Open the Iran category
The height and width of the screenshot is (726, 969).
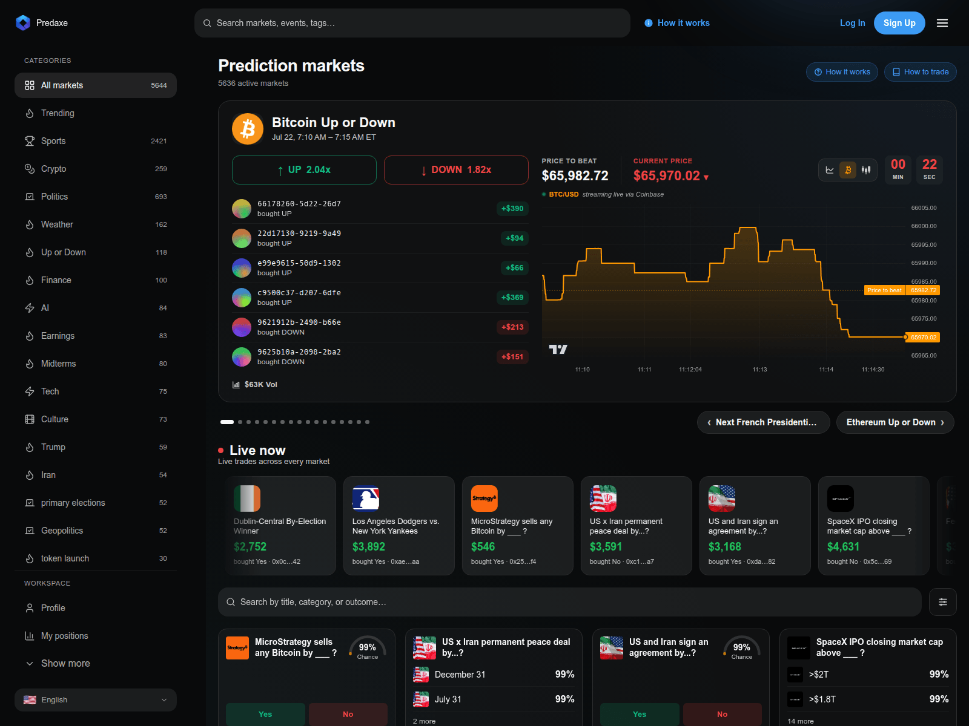coord(96,475)
